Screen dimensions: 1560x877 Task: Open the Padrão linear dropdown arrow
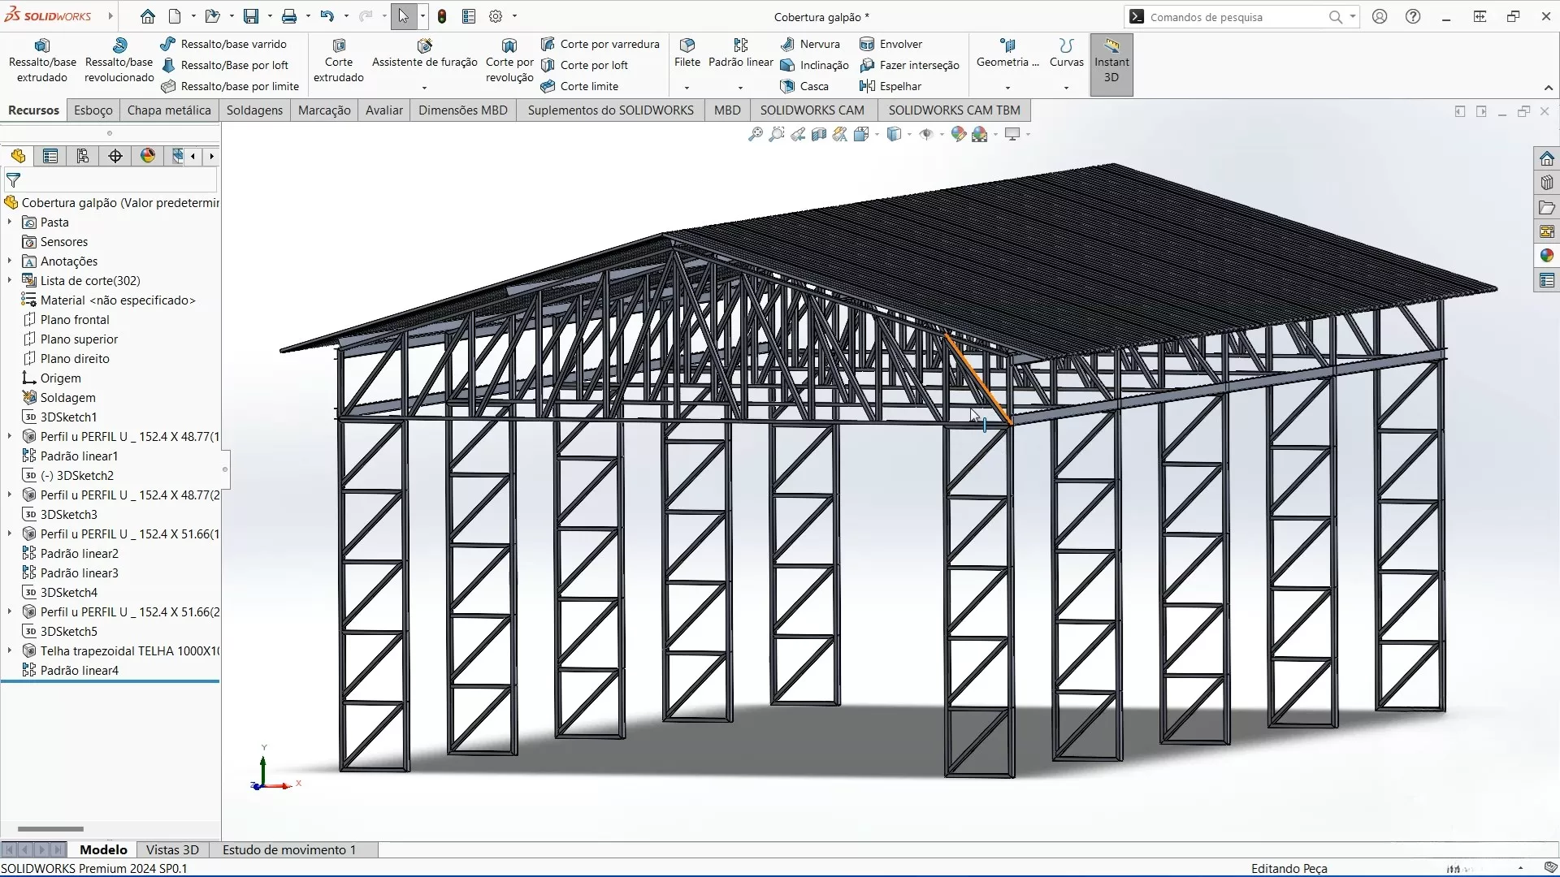(740, 88)
